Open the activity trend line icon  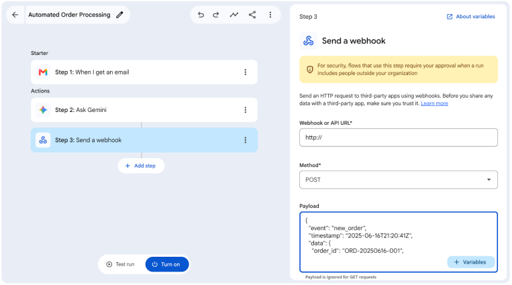pos(234,15)
